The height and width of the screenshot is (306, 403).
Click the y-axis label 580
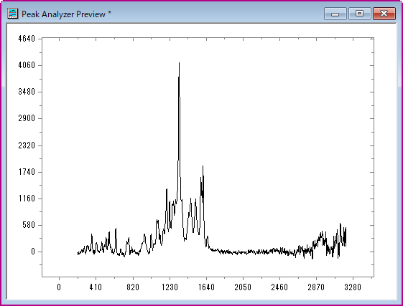pyautogui.click(x=29, y=225)
